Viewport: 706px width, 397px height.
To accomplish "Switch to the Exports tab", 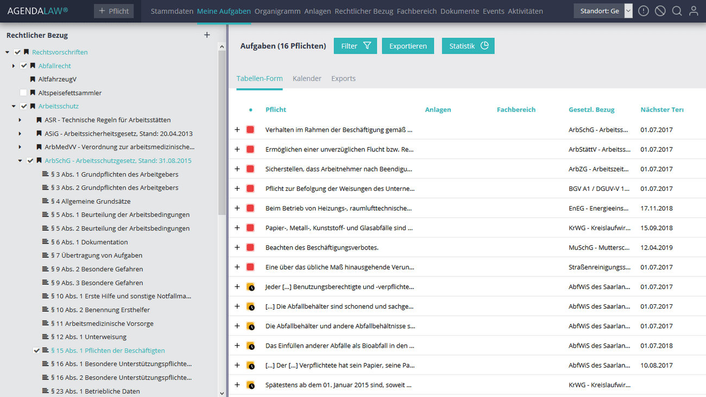I will click(x=343, y=78).
